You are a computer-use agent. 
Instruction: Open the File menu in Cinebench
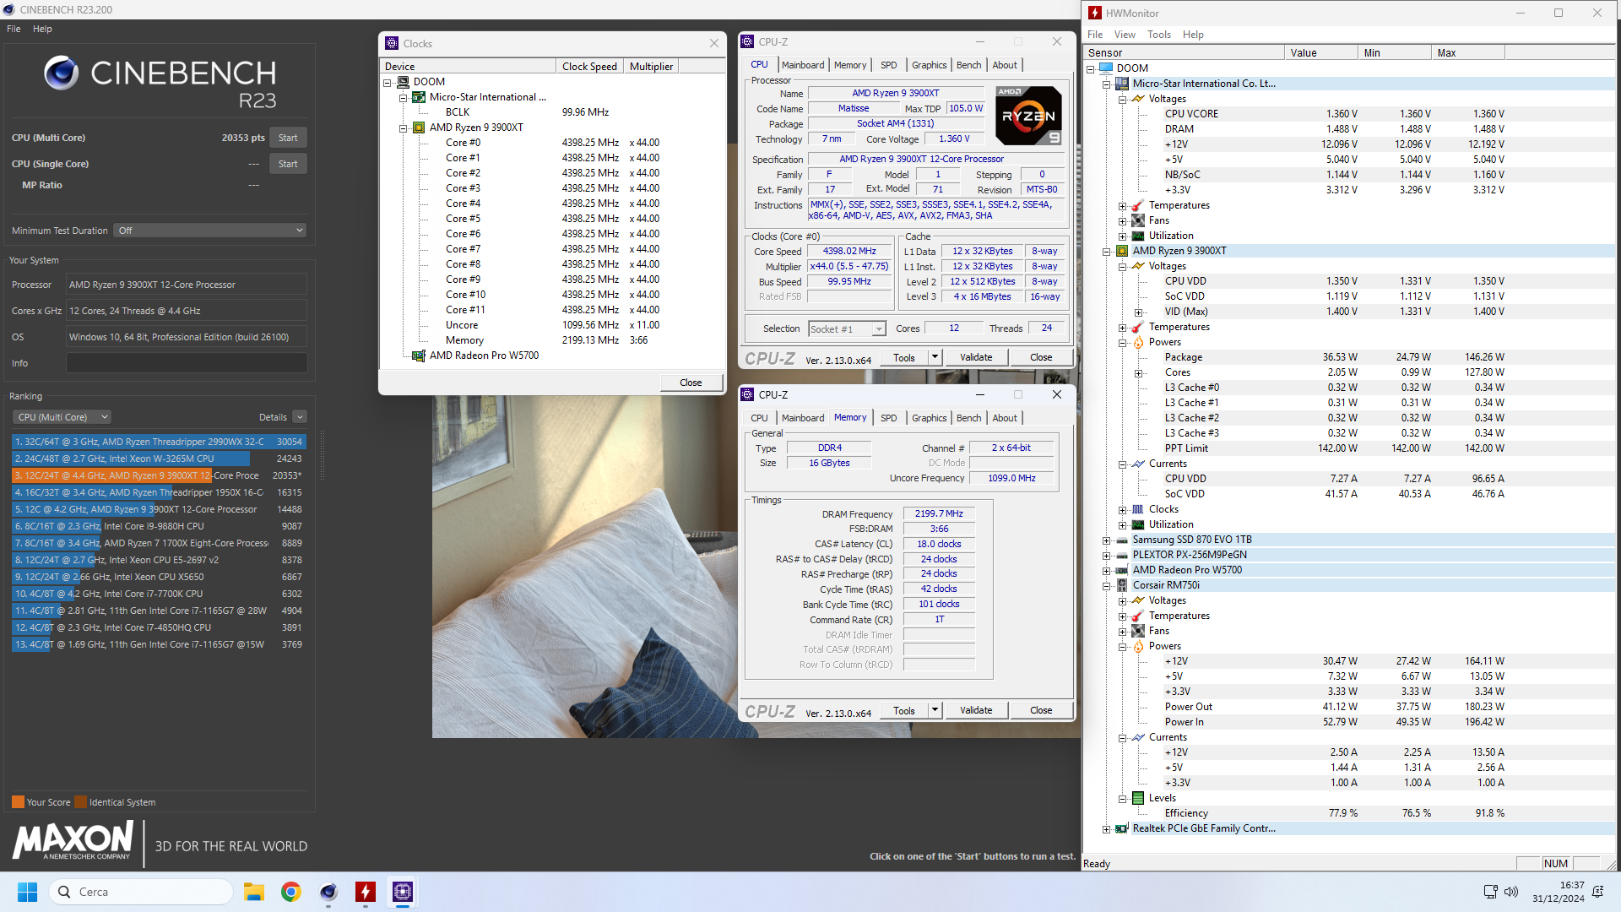(14, 29)
